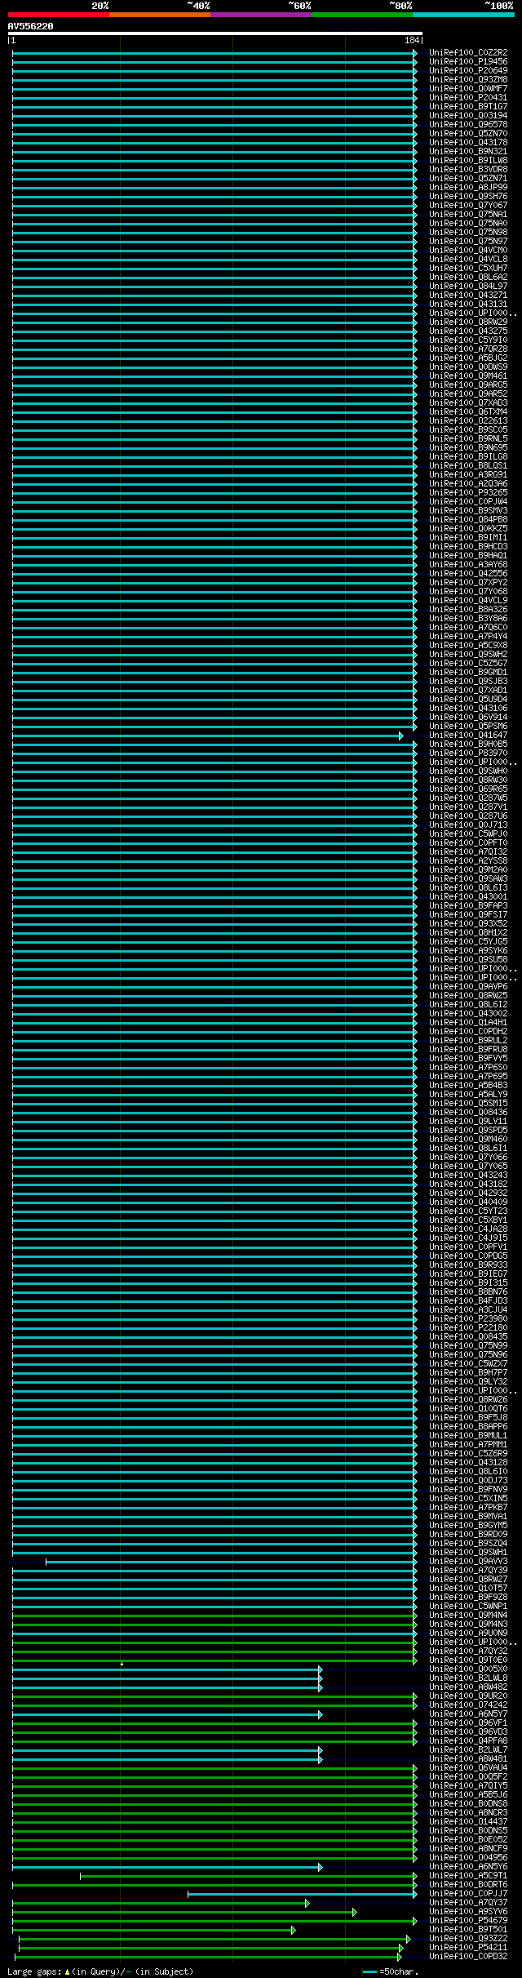The image size is (522, 1978).
Task: Select hit label UniRef100_Q96578
Action: click(x=468, y=125)
